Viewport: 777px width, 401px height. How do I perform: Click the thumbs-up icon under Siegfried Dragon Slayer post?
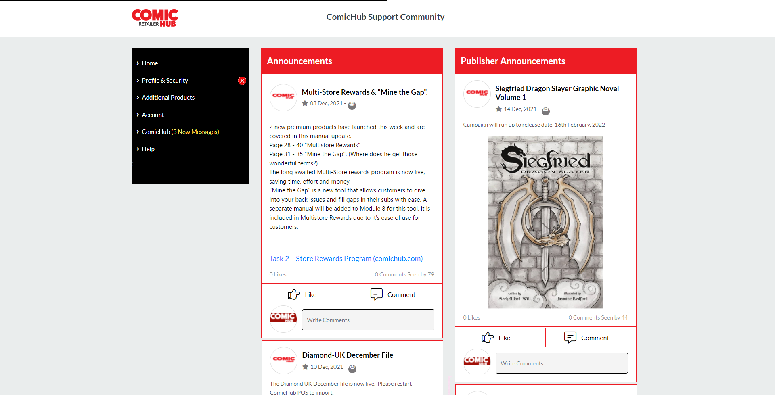488,338
